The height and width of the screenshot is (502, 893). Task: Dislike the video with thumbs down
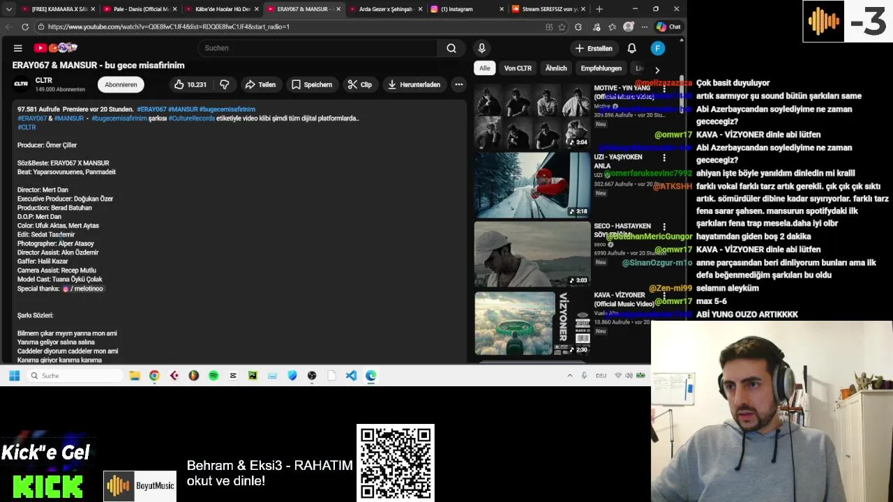pyautogui.click(x=225, y=84)
